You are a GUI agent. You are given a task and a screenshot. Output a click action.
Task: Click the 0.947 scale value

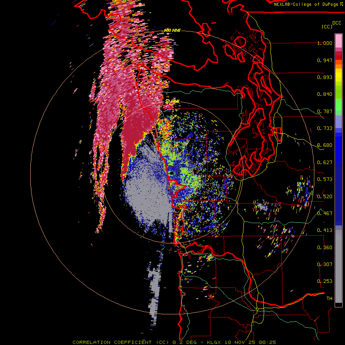coord(325,60)
